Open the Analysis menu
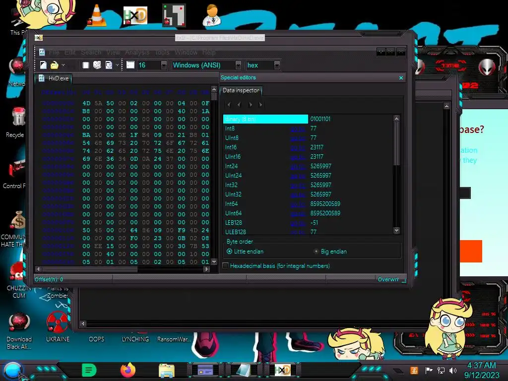Screen dimensions: 508x381 click(x=137, y=52)
